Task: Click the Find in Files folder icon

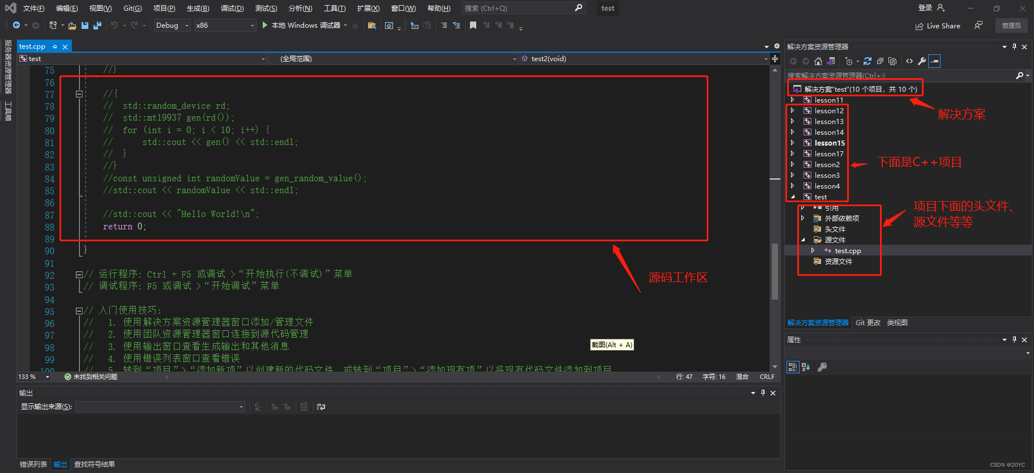Action: click(x=372, y=25)
